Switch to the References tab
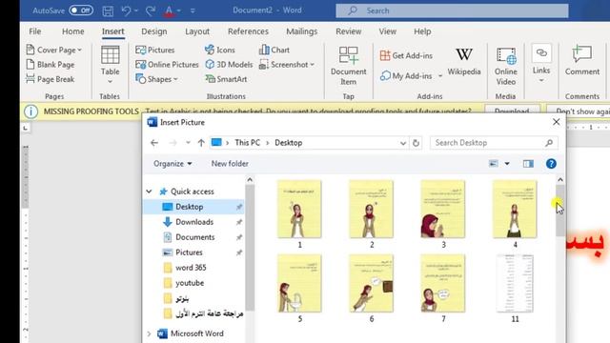Screen dimensions: 610x343 248,31
